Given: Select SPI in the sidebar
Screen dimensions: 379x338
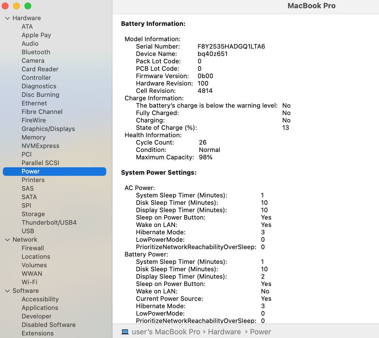Looking at the screenshot, I should click(x=26, y=205).
